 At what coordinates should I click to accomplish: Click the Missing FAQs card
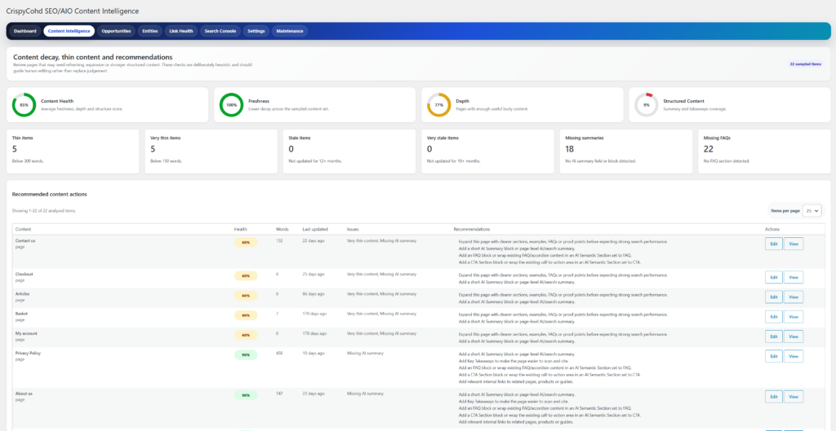click(764, 151)
